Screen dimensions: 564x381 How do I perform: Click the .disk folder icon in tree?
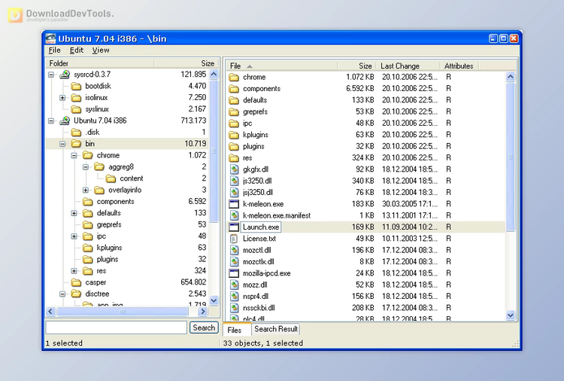[x=76, y=133]
